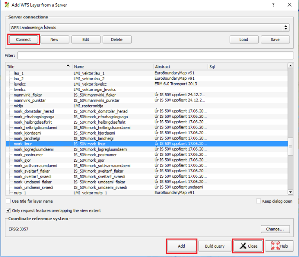
Task: Delete the server connection
Action: [117, 40]
